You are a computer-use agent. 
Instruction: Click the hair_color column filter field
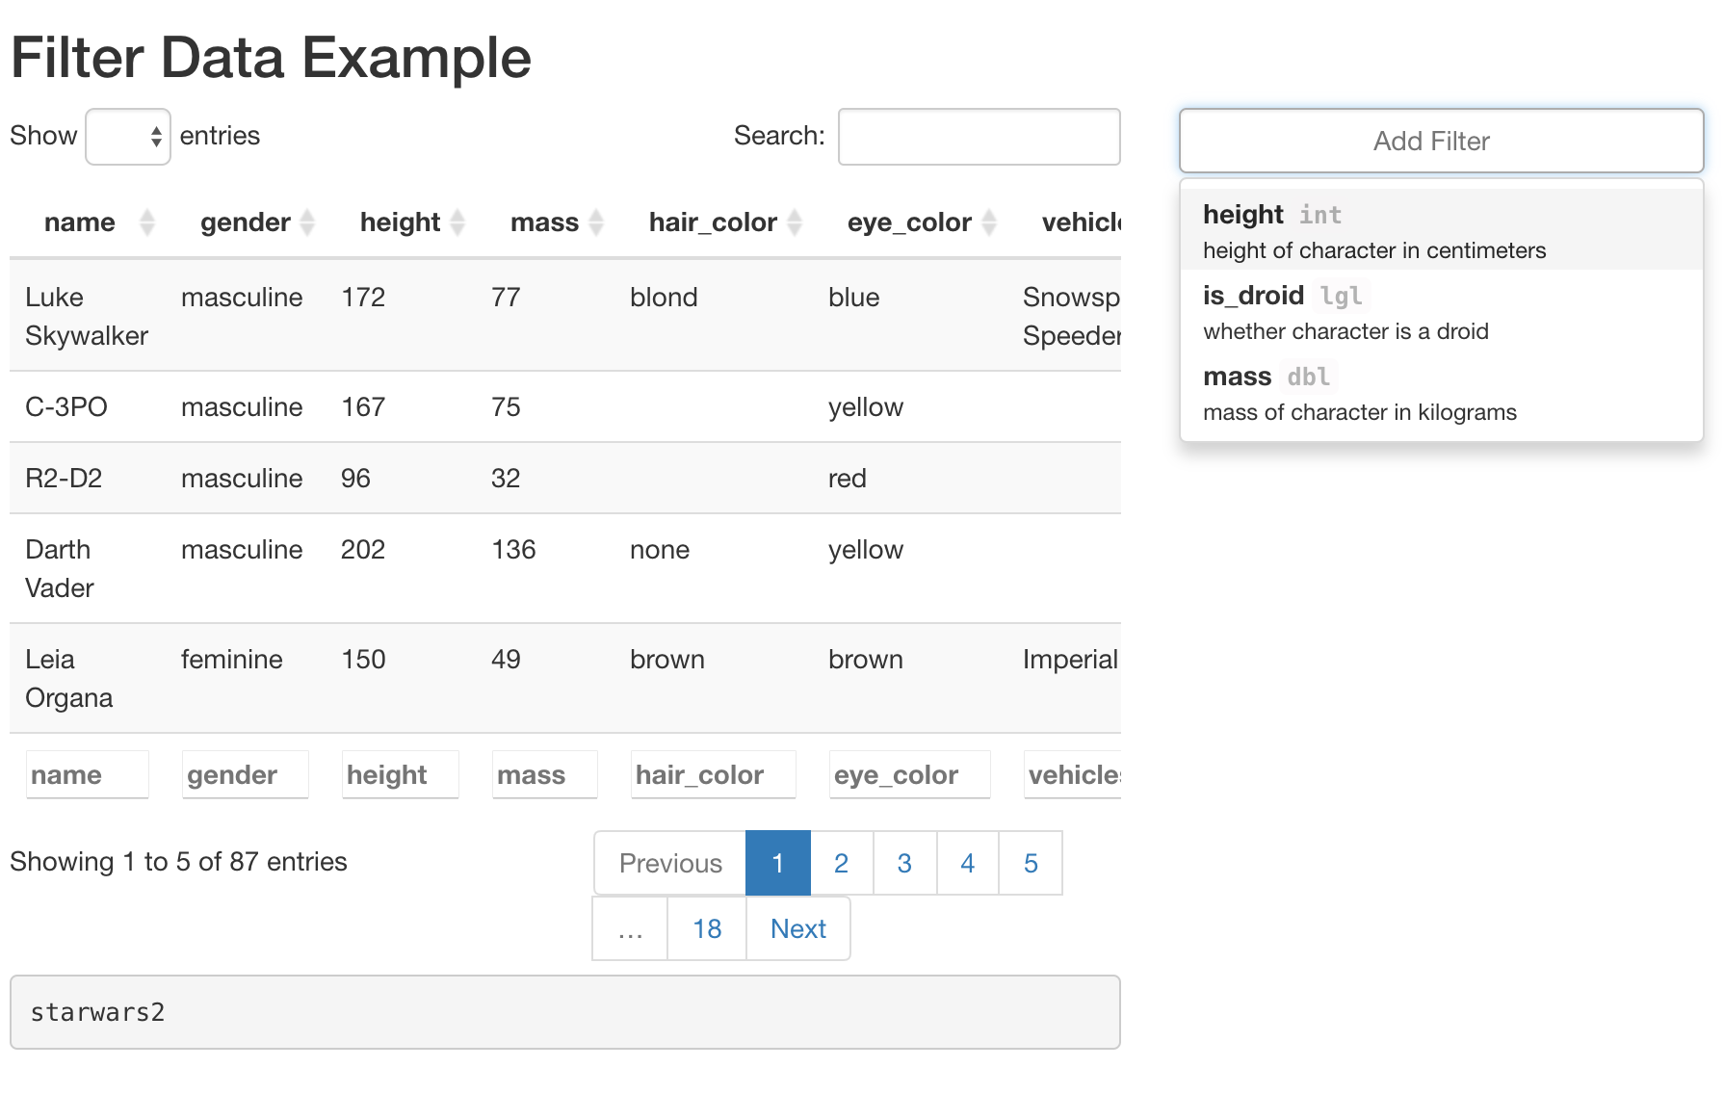pyautogui.click(x=713, y=774)
